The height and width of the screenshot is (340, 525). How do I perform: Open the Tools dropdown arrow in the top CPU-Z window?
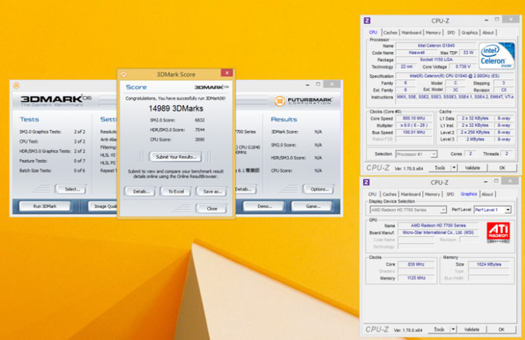[454, 168]
